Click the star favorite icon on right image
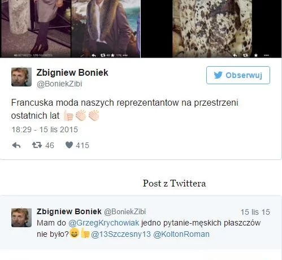The width and height of the screenshot is (282, 260). pos(256,55)
